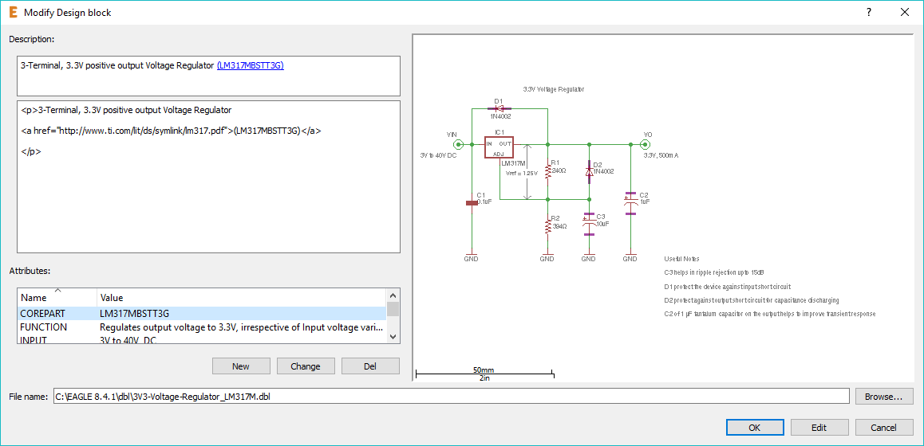Click the Browse... button
This screenshot has height=446, width=924.
(884, 396)
